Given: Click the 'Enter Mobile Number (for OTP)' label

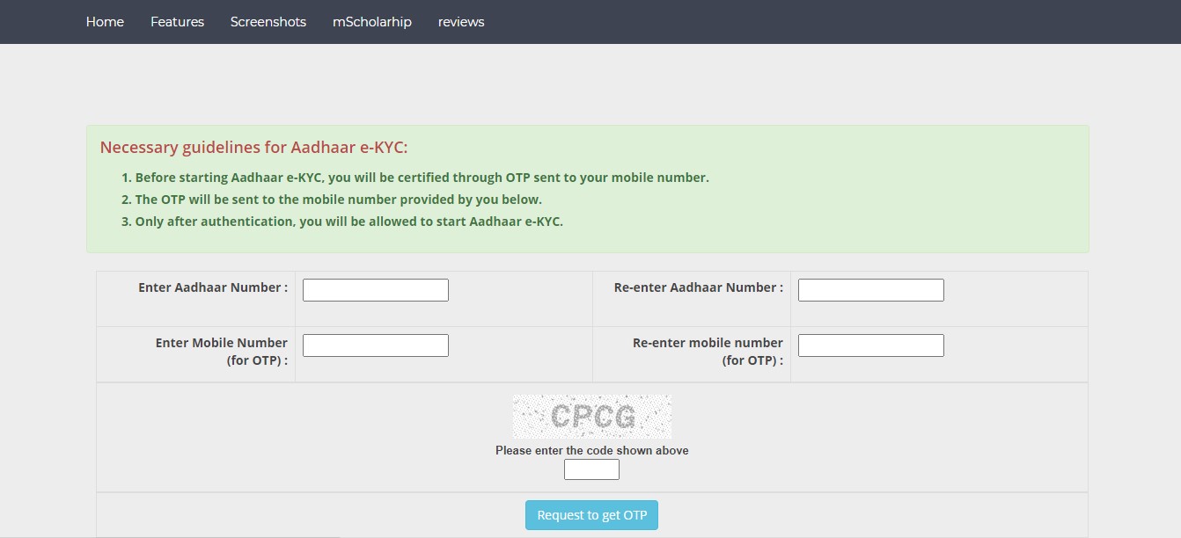Looking at the screenshot, I should 222,352.
